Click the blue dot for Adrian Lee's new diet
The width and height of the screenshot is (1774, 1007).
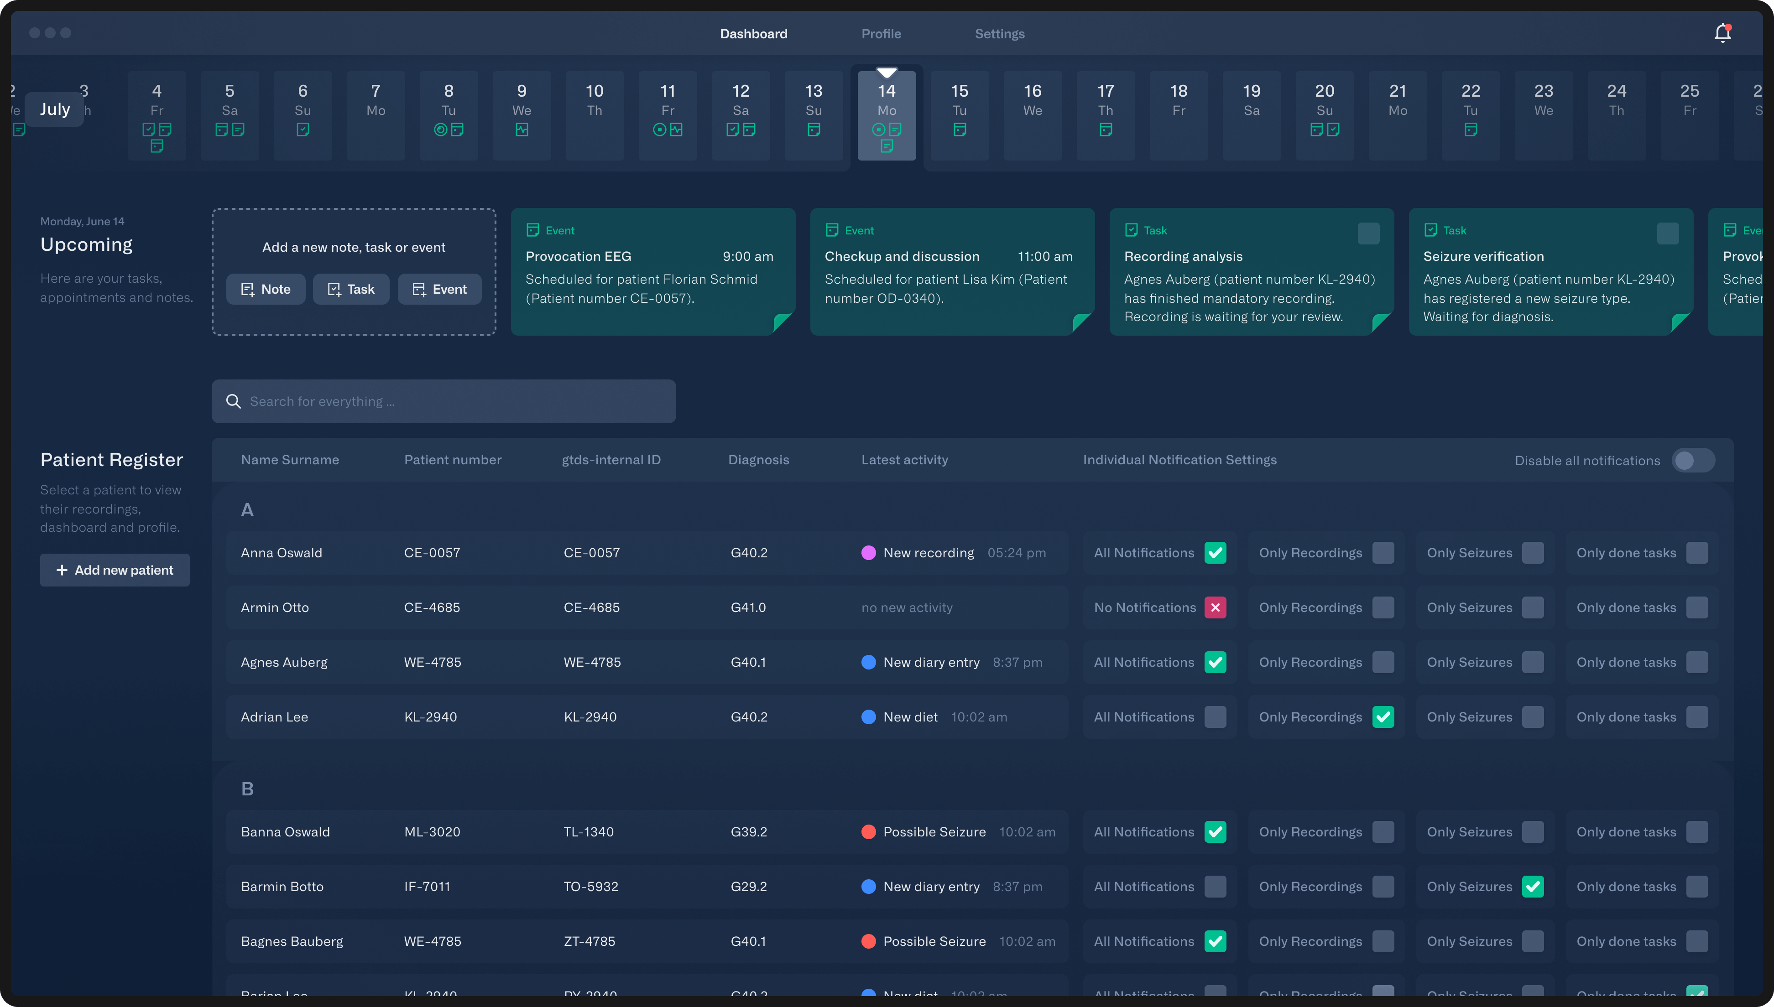coord(868,716)
